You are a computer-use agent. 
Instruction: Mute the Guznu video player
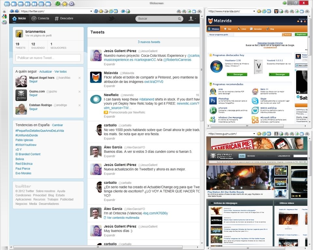pos(300,196)
